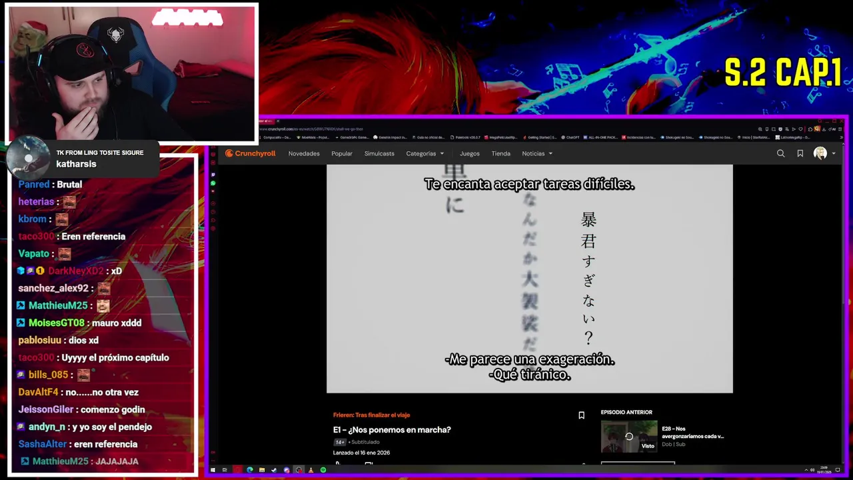Click the crunchyroll.com address bar
Screen dimensions: 853x480
click(311, 129)
